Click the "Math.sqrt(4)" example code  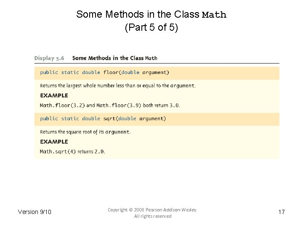tap(58, 151)
